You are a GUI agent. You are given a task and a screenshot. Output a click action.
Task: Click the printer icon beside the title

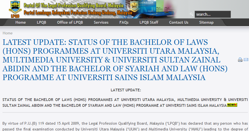click(240, 60)
